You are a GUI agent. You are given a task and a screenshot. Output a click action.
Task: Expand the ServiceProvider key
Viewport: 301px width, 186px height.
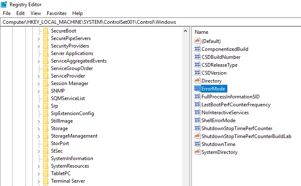39,76
